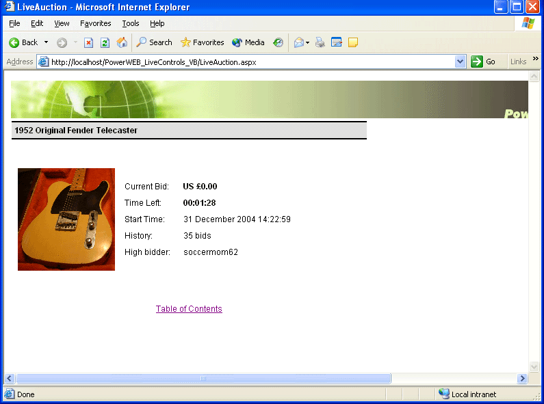Click the High bidder label
The width and height of the screenshot is (544, 404).
[147, 252]
